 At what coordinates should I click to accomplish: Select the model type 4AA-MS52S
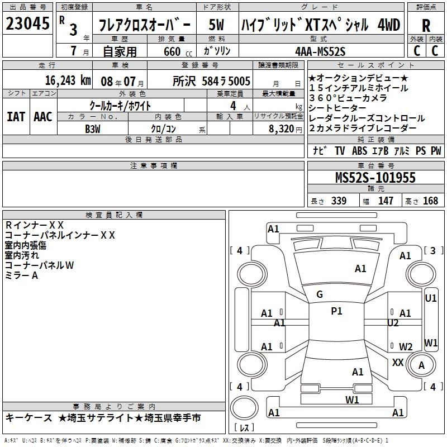coord(320,51)
